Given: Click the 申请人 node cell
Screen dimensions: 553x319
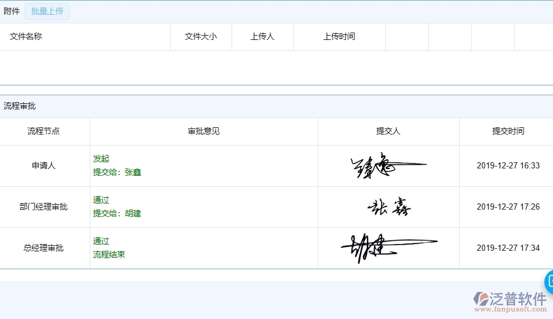Looking at the screenshot, I should point(44,165).
